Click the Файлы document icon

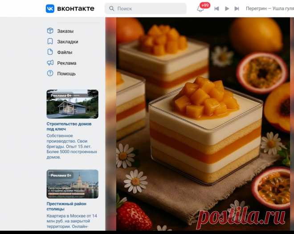pyautogui.click(x=50, y=52)
